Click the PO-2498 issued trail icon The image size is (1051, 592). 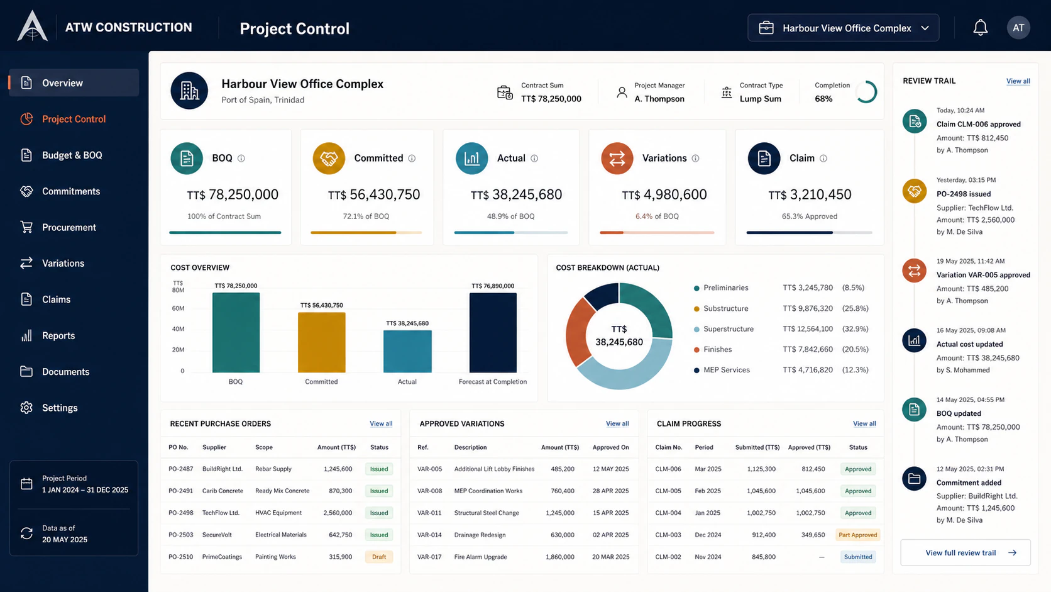click(915, 191)
